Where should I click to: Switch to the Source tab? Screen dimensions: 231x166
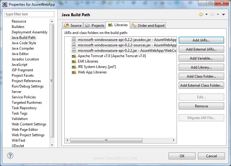[73, 25]
